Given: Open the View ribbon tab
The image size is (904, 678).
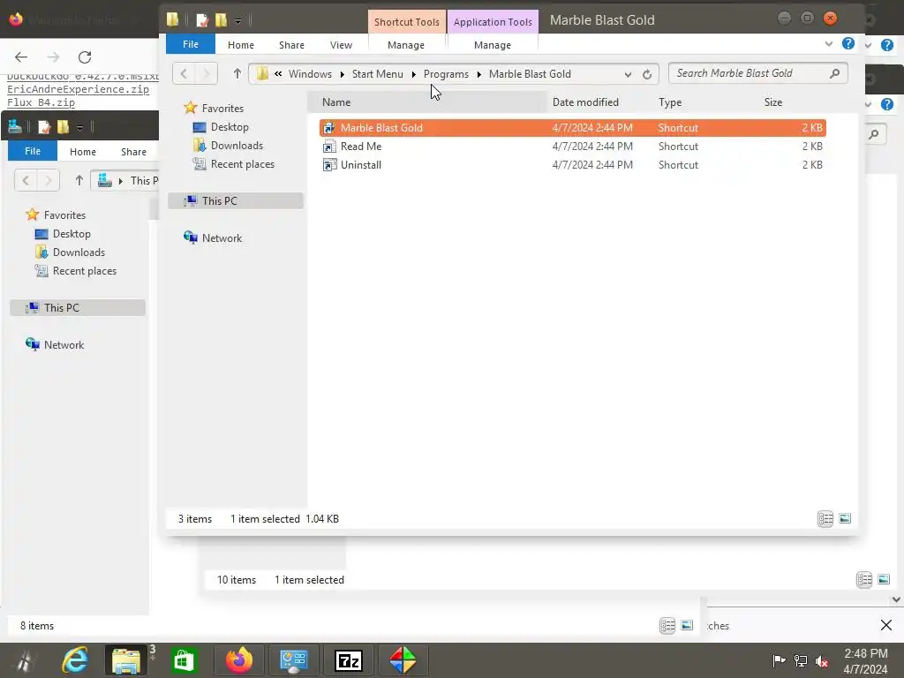Looking at the screenshot, I should [341, 45].
